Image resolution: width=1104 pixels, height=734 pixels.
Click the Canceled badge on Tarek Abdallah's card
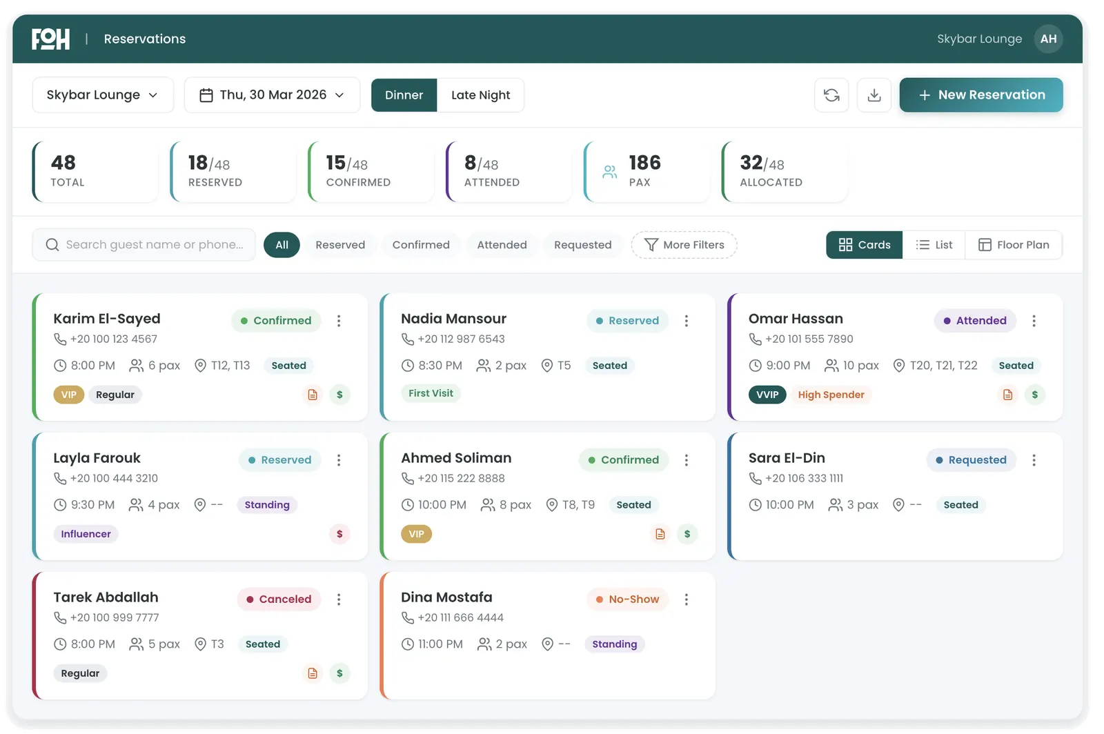click(279, 599)
